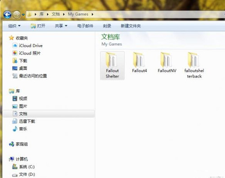The image size is (225, 178).
Task: Open 最近访问的位置
Action: tap(30, 76)
